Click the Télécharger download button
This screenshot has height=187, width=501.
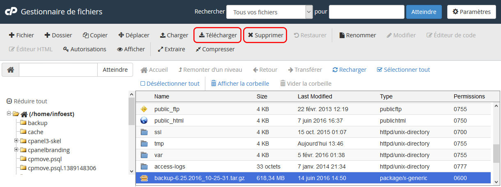tap(218, 35)
